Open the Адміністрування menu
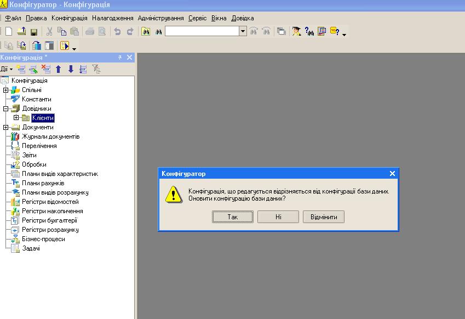This screenshot has height=319, width=465. pyautogui.click(x=160, y=18)
